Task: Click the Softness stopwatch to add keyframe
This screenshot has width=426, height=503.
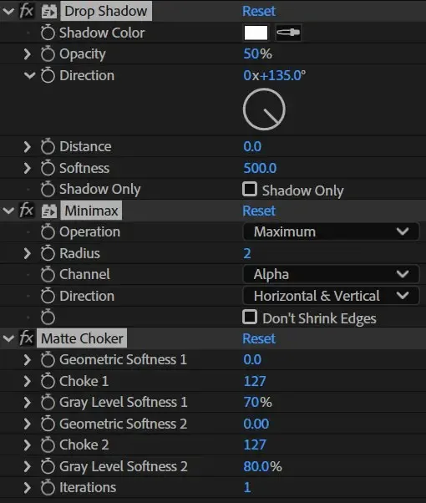Action: [48, 168]
